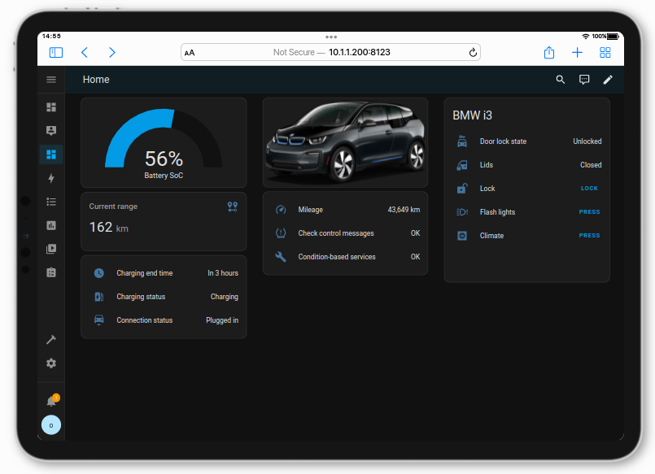Select the highlighted dashboard sidebar icon

click(51, 154)
